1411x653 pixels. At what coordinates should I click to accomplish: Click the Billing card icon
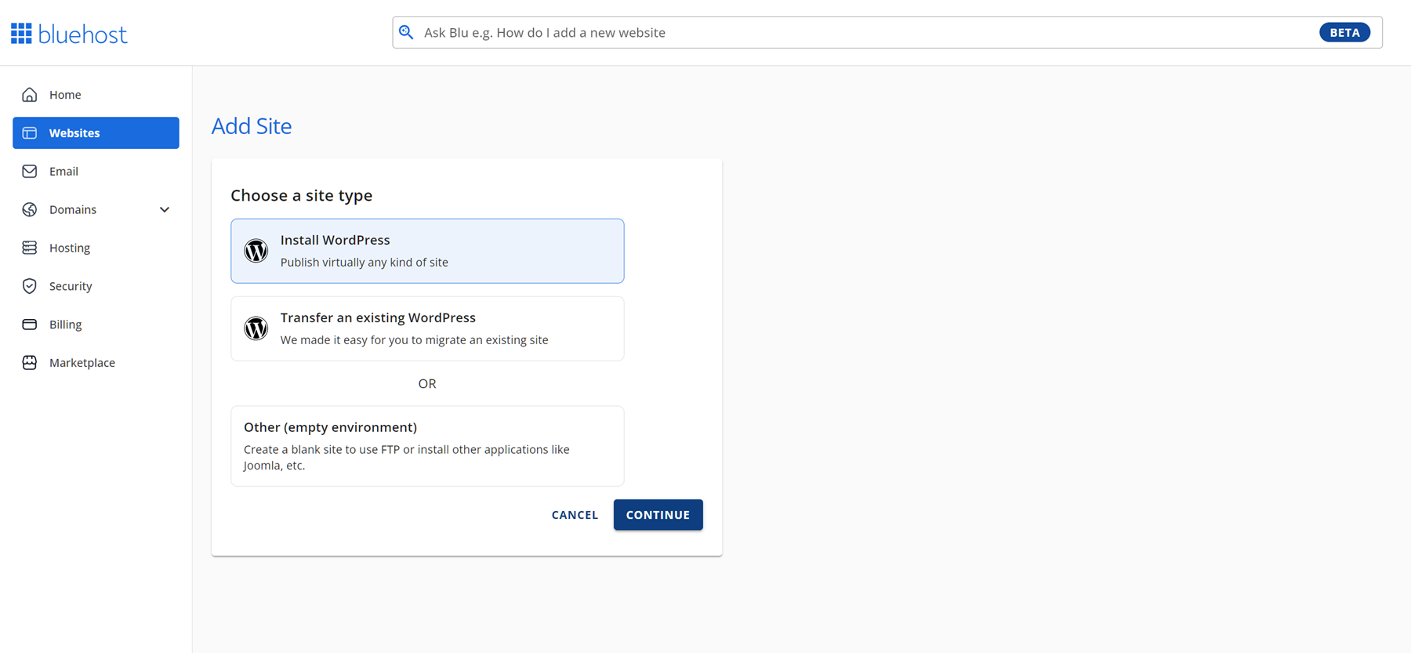pyautogui.click(x=30, y=325)
